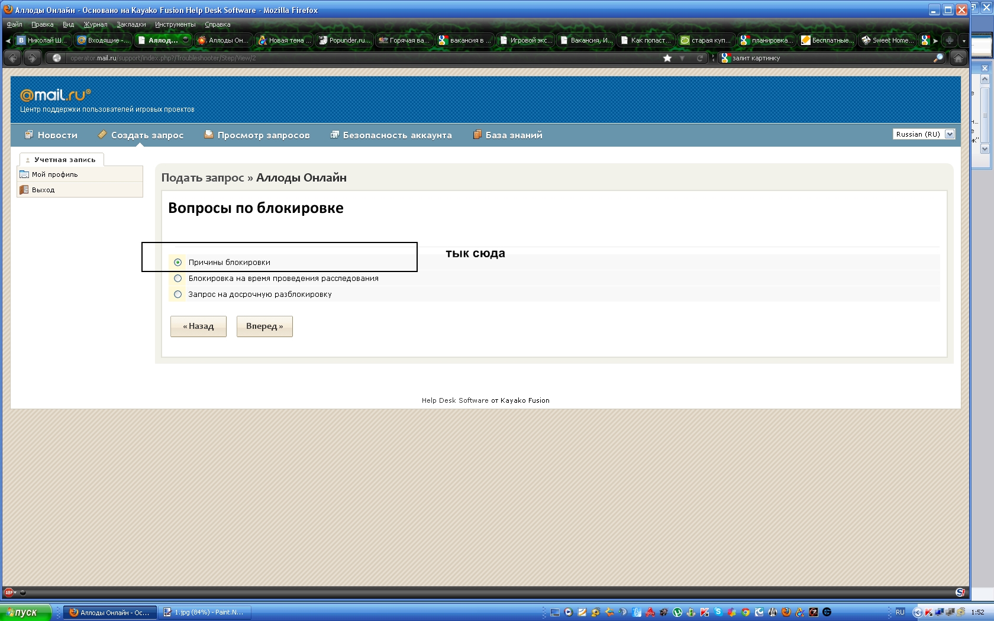Screen dimensions: 994x621
Task: Click the bookmark star icon
Action: point(667,58)
